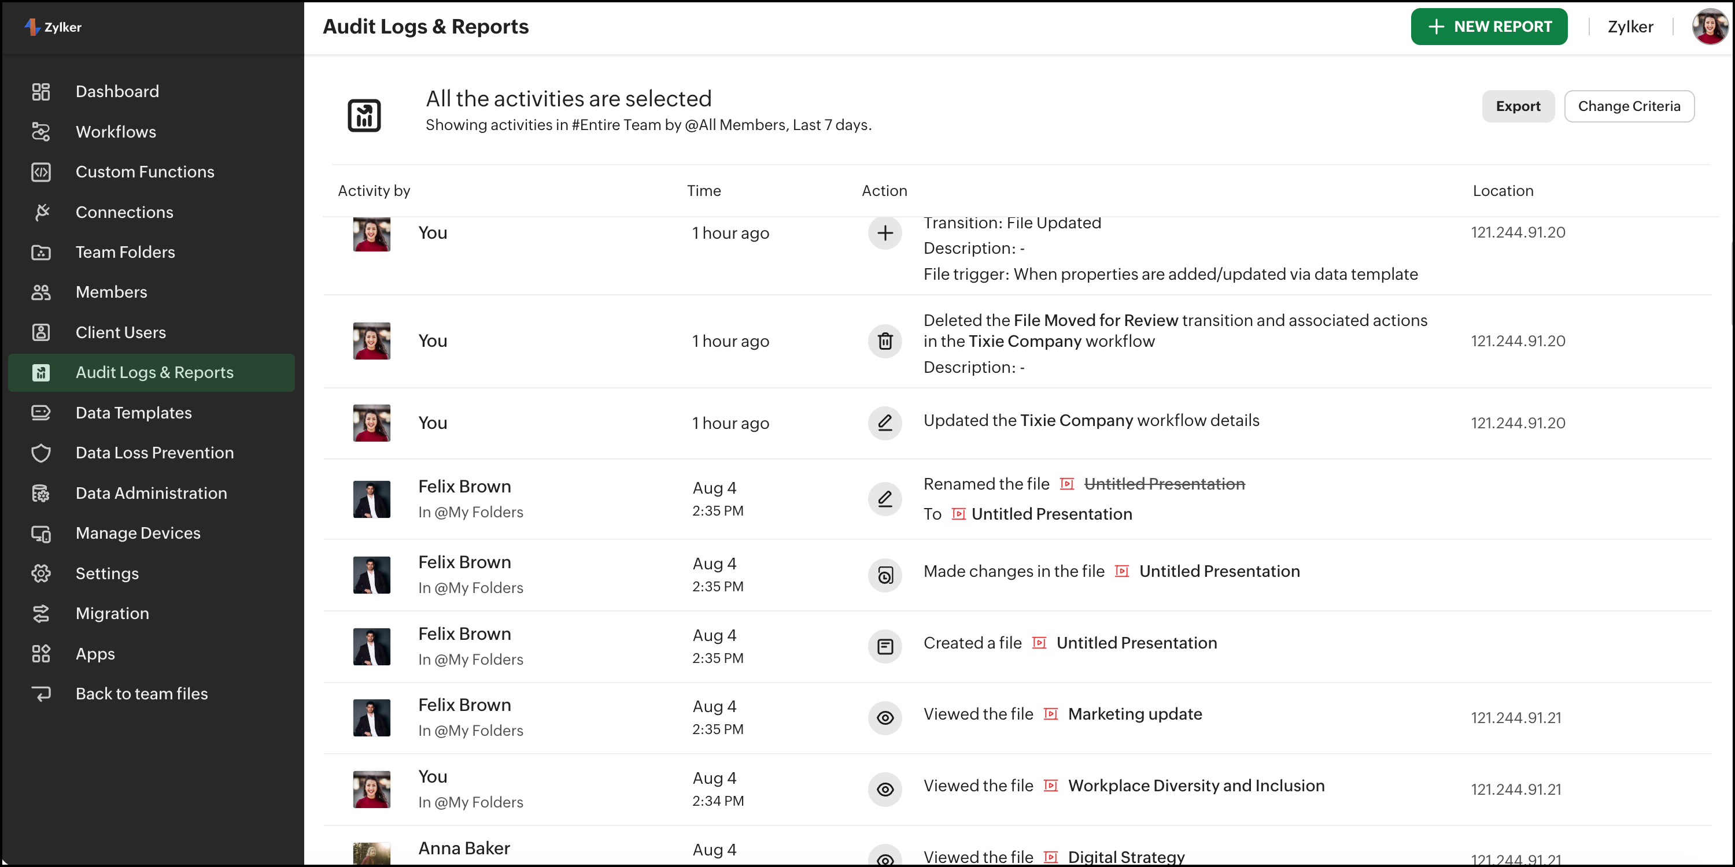Image resolution: width=1735 pixels, height=867 pixels.
Task: Open the Zylker organization switcher
Action: click(1630, 27)
